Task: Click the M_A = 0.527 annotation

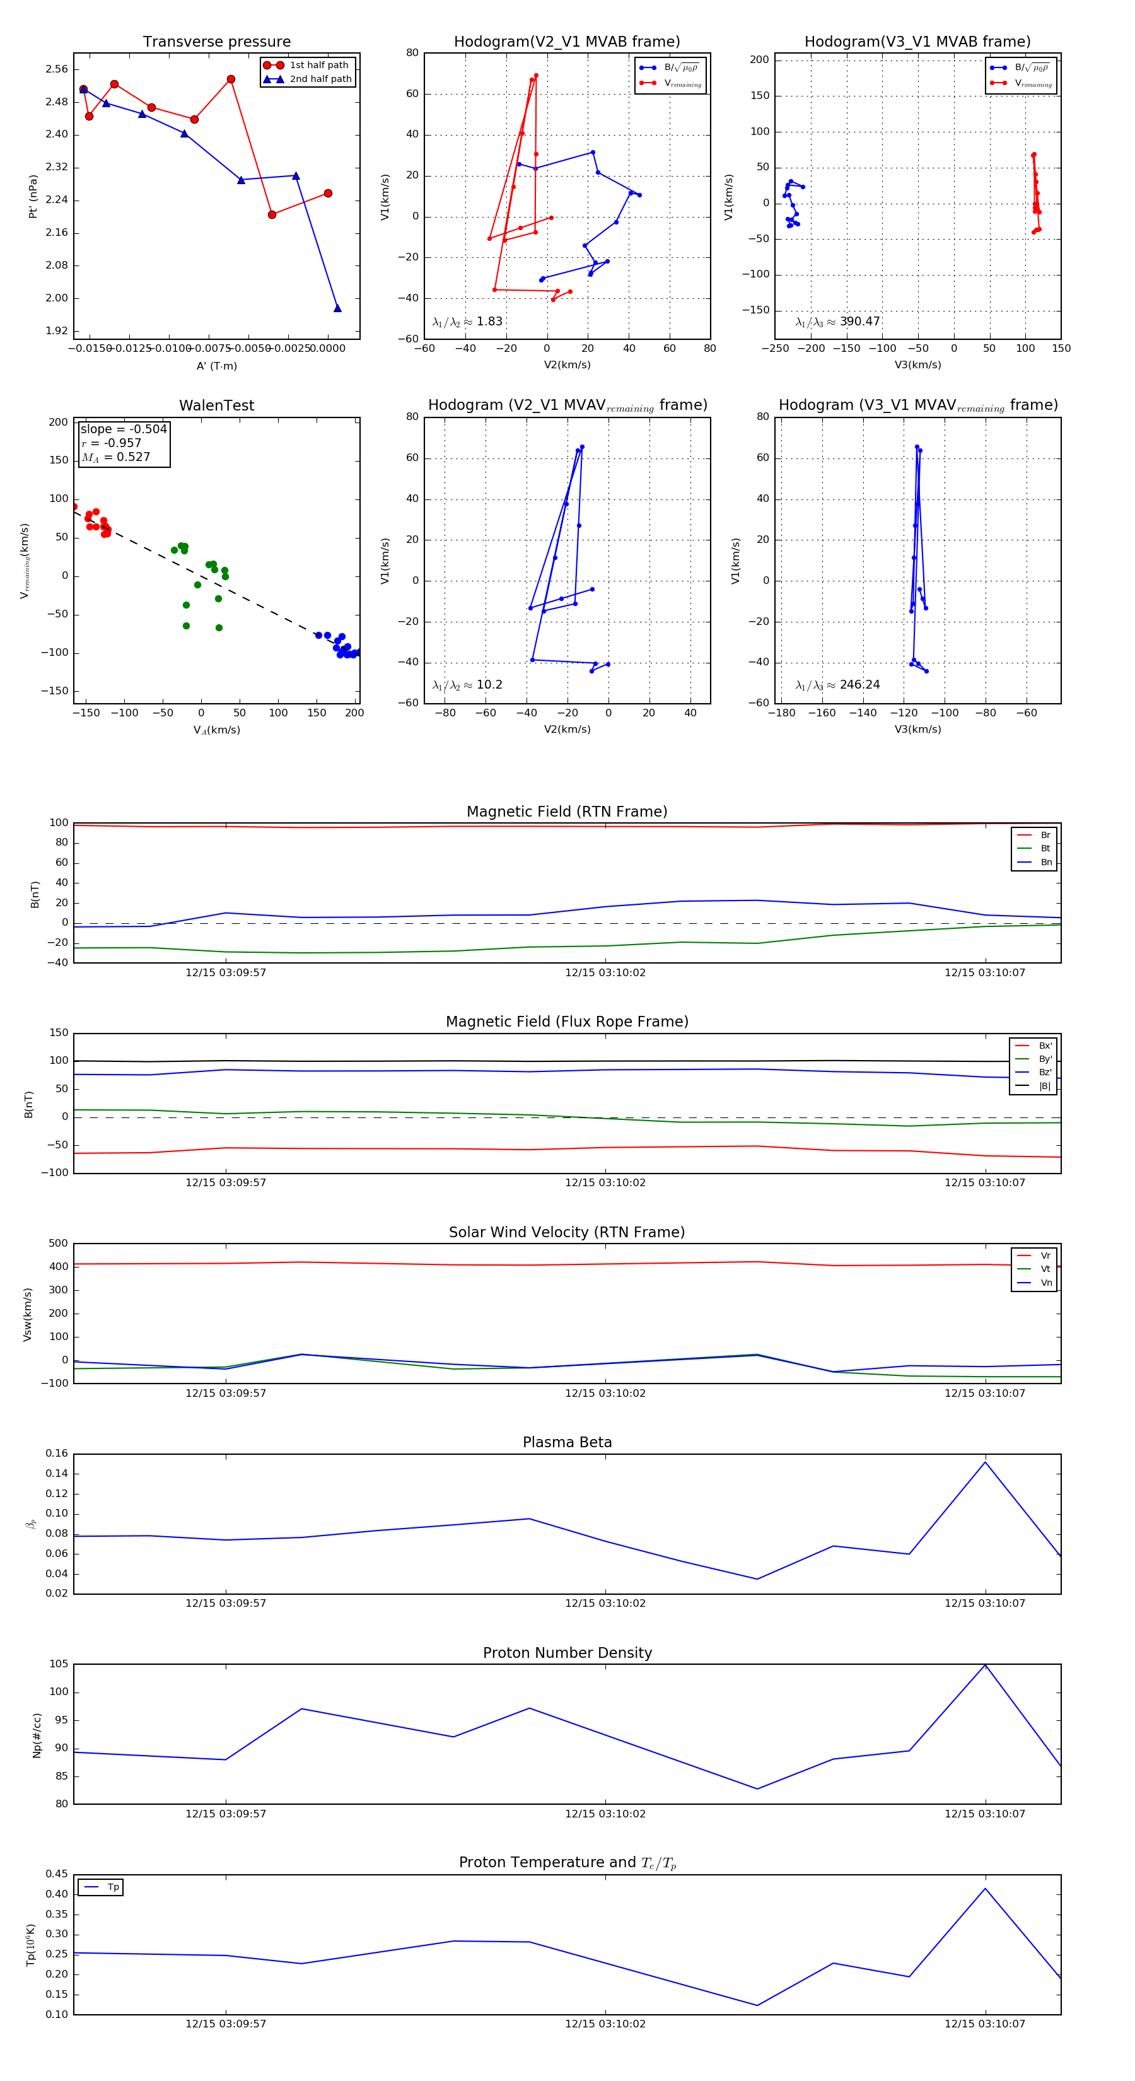Action: (x=115, y=457)
